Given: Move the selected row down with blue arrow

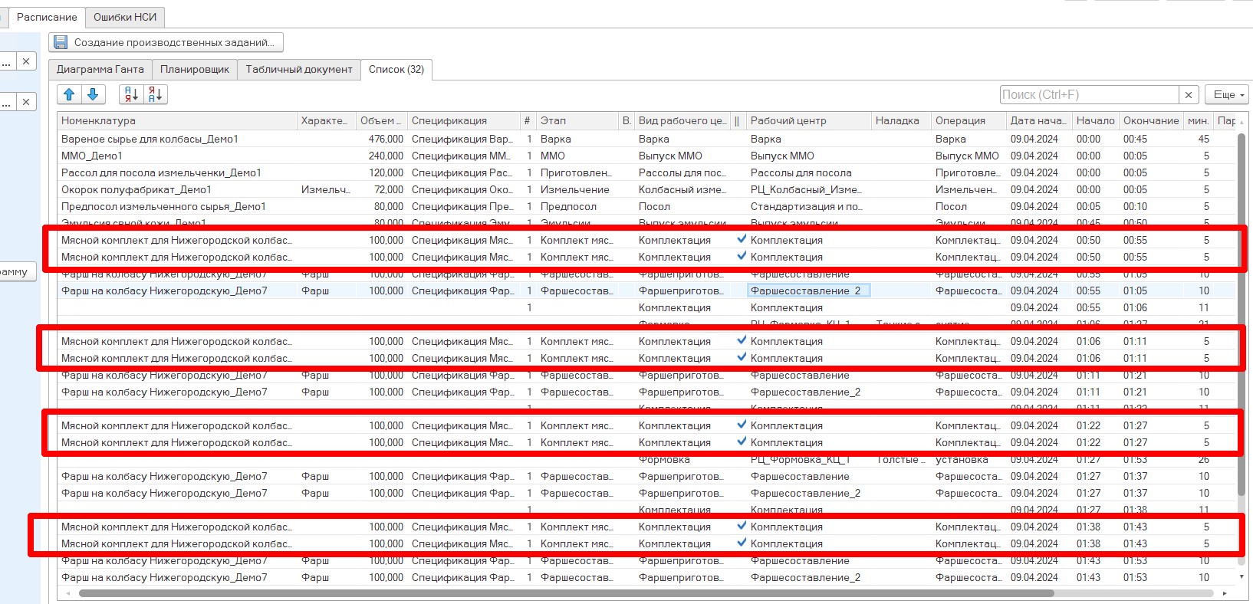Looking at the screenshot, I should pos(93,94).
